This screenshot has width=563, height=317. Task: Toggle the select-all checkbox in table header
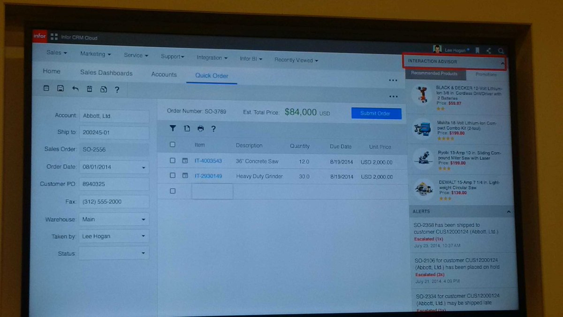(173, 145)
